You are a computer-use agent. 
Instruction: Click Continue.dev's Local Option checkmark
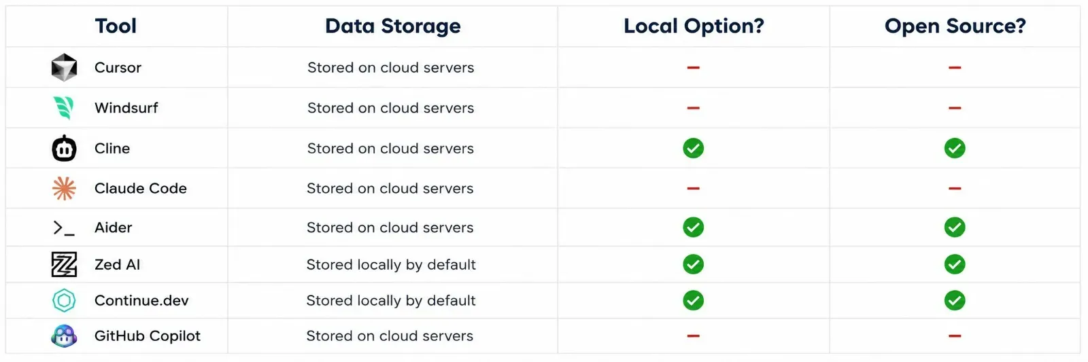693,300
